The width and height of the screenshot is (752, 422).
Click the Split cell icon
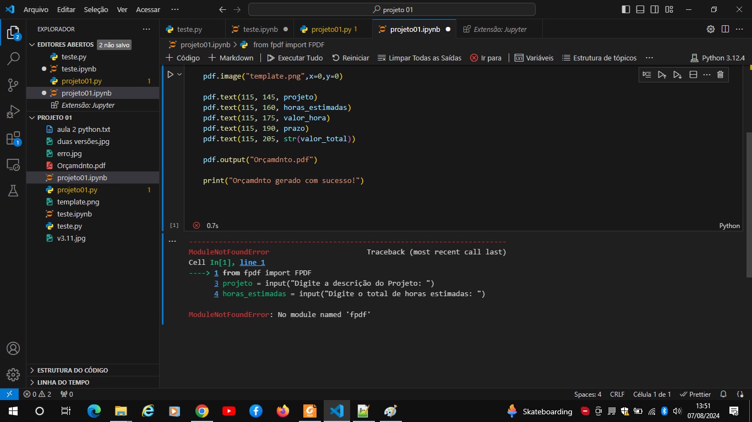coord(693,75)
